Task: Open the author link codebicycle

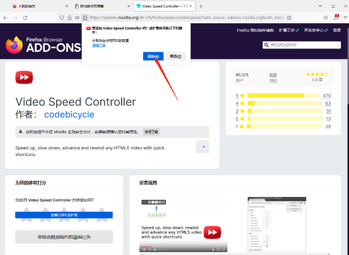Action: click(69, 115)
